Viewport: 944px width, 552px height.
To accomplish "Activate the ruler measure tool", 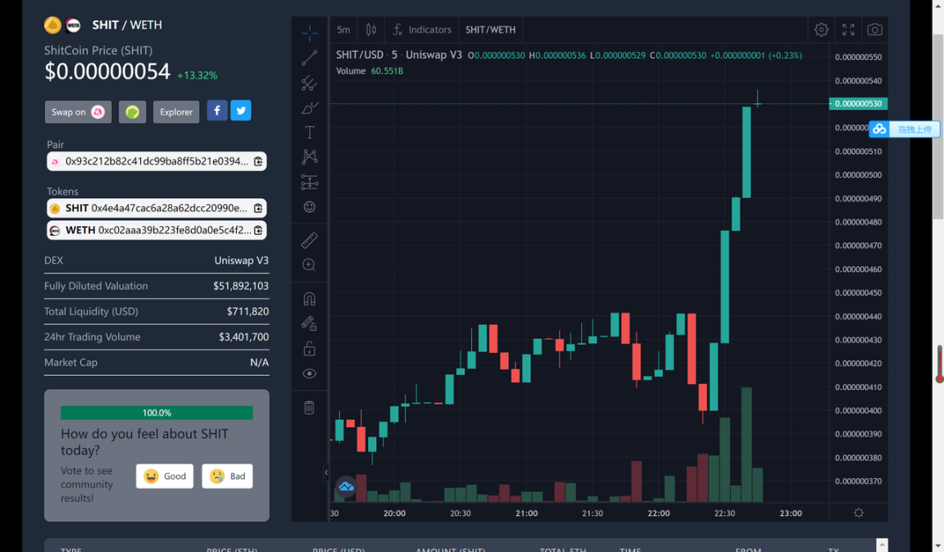I will tap(310, 240).
